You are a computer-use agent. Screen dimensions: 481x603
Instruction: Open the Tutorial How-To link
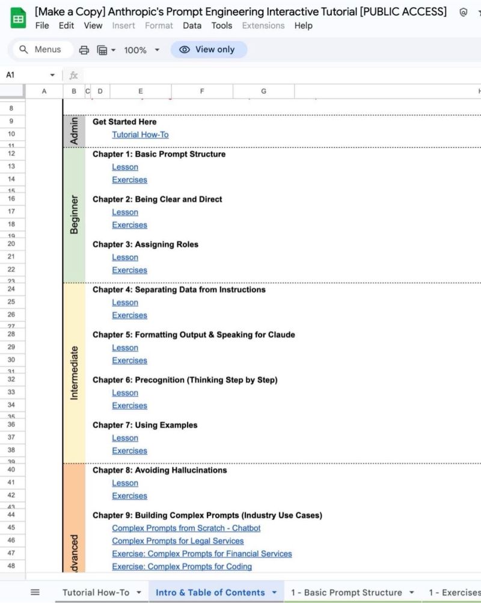tap(140, 135)
